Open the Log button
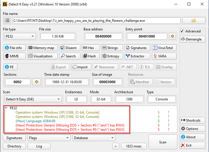 click(39, 146)
